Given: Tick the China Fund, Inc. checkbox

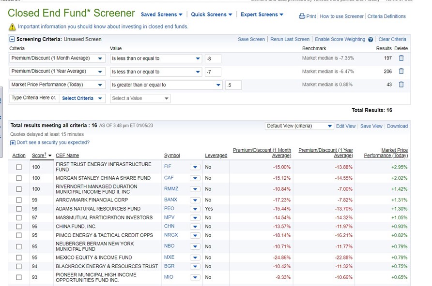Looking at the screenshot, I should [19, 227].
